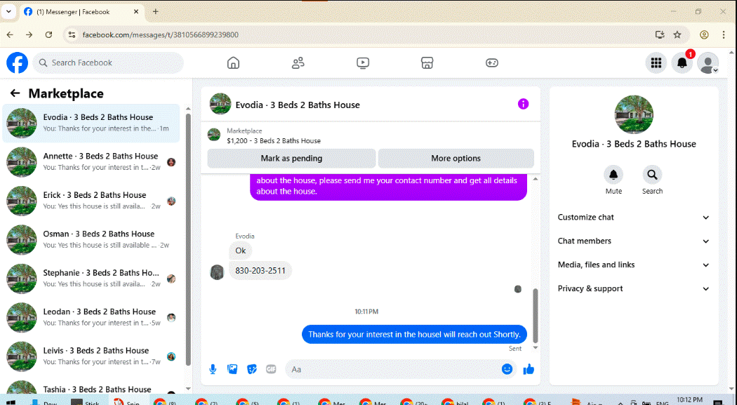The image size is (737, 405).
Task: Open the Gaming controller icon
Action: coord(491,62)
